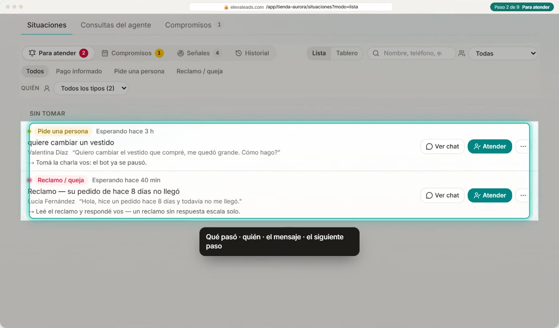The image size is (559, 328).
Task: Click the Nombre, teléfono search field
Action: click(x=412, y=53)
